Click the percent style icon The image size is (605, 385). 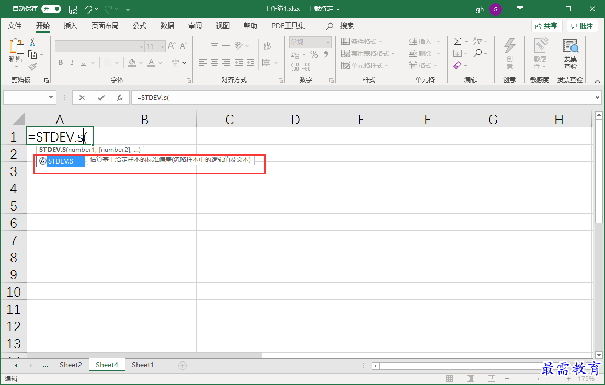tap(314, 54)
